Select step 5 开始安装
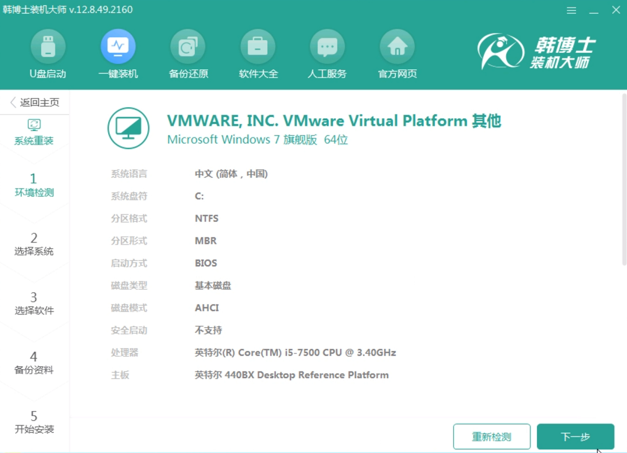The image size is (627, 453). 34,422
